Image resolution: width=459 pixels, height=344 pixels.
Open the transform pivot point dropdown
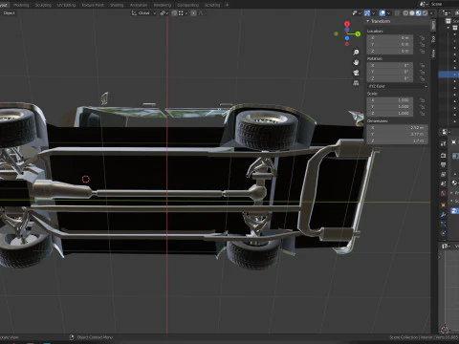[164, 13]
